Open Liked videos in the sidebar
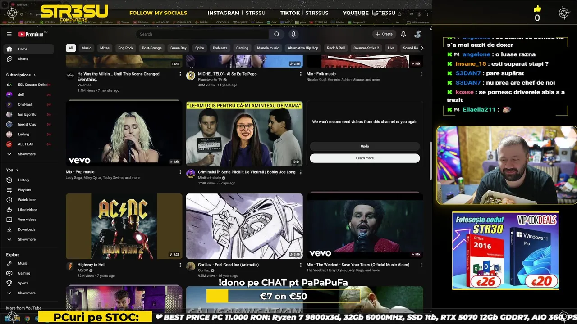This screenshot has height=324, width=577. point(29,210)
